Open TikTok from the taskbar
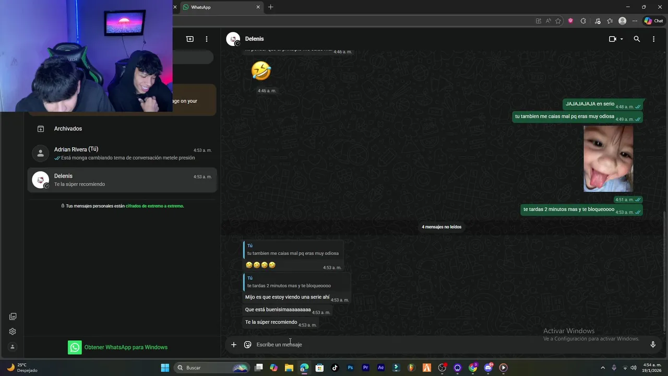This screenshot has height=376, width=668. tap(335, 368)
